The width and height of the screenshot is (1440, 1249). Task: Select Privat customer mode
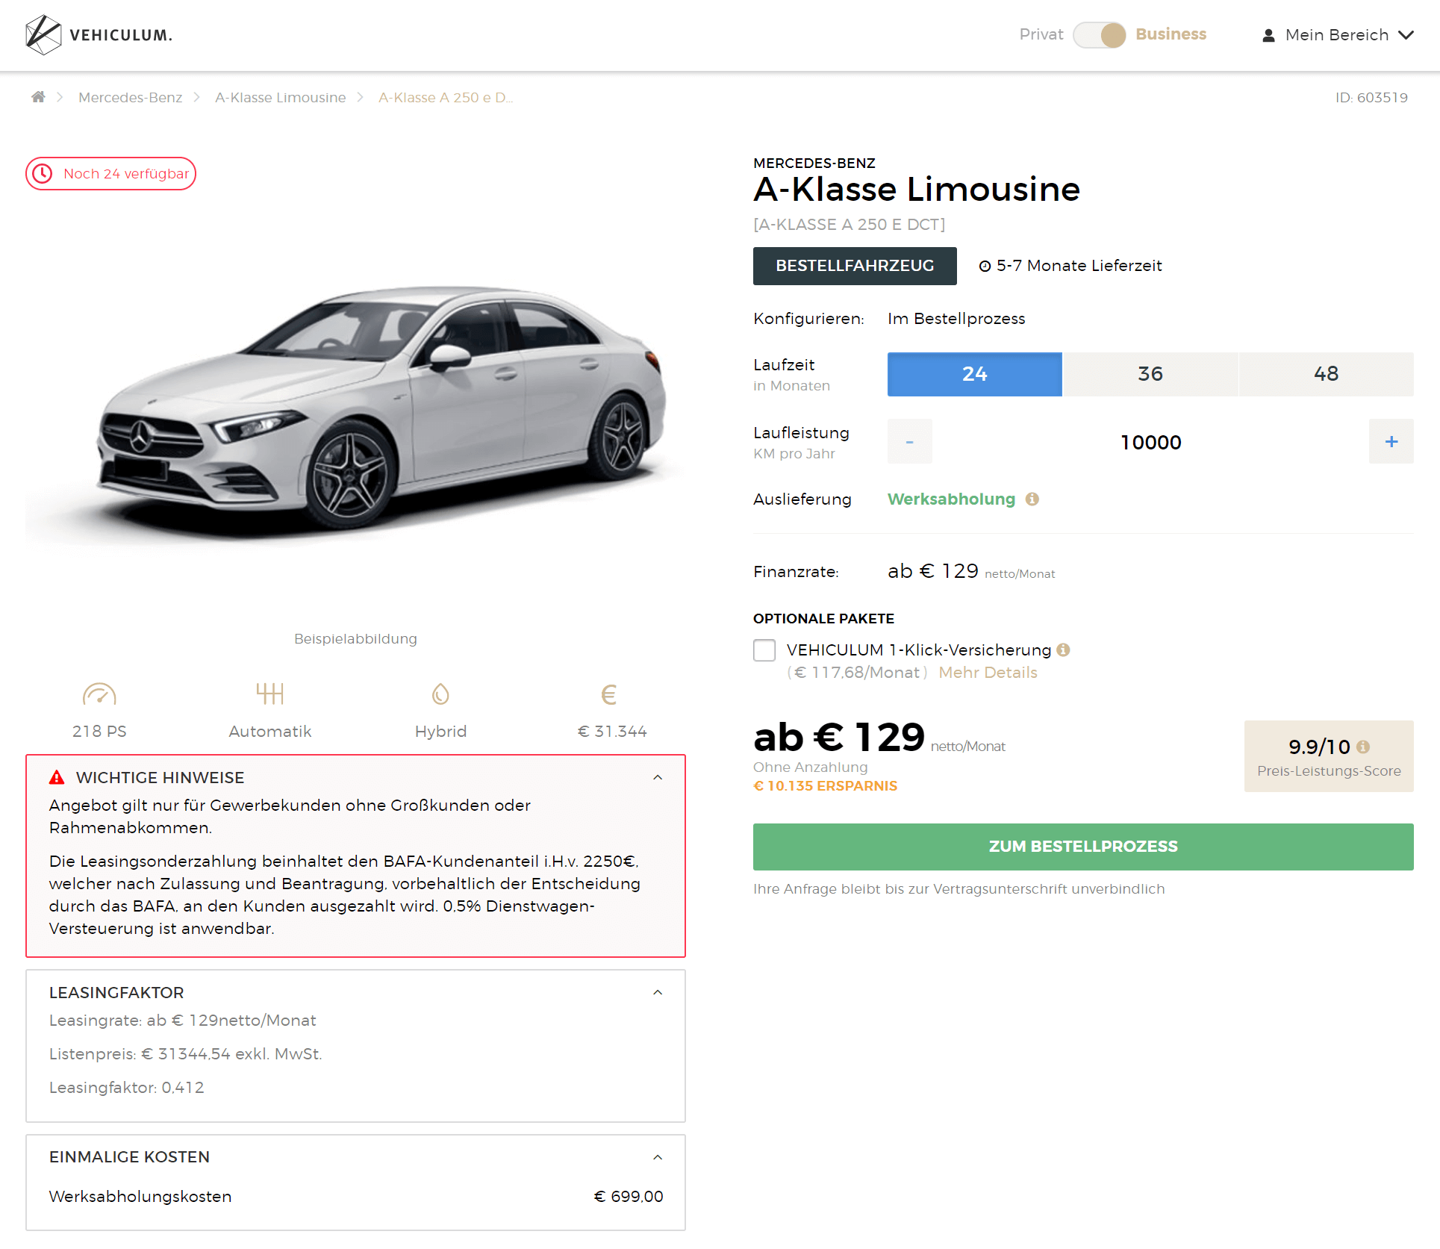click(1041, 34)
